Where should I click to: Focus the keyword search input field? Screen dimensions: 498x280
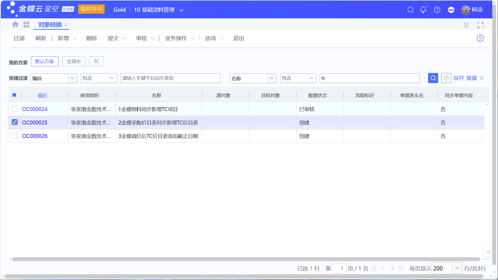pos(170,78)
